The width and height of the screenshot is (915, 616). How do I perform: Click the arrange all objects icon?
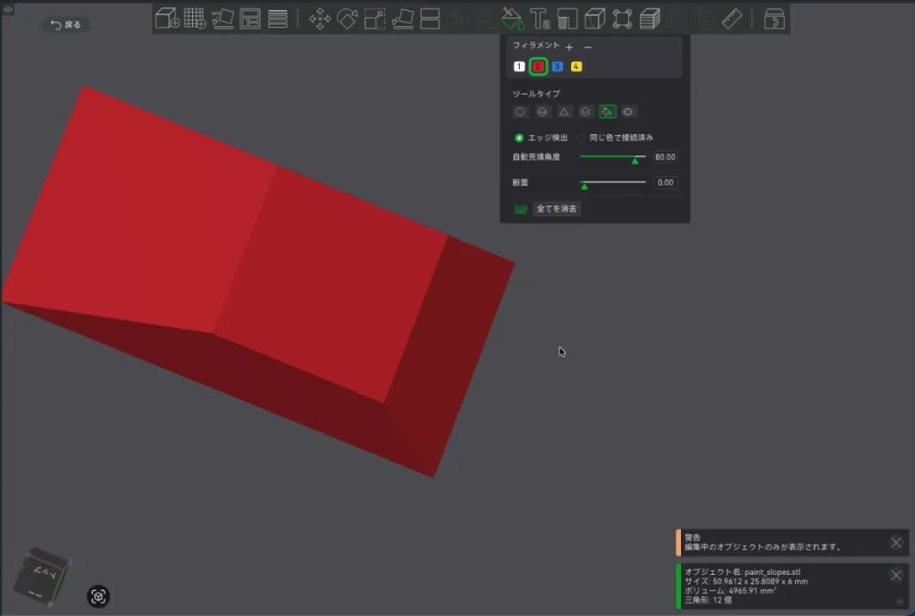click(x=250, y=19)
